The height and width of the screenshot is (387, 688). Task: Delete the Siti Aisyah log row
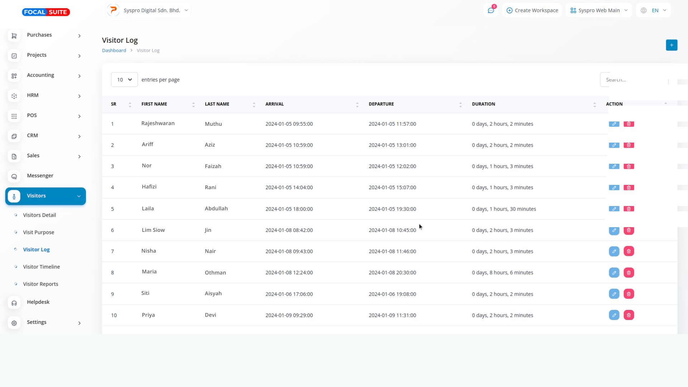point(629,294)
